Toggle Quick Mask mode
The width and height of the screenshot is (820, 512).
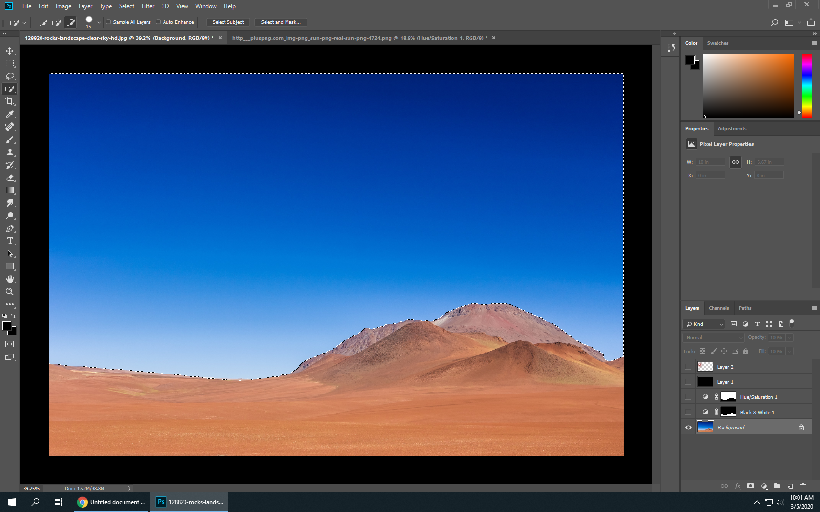10,344
